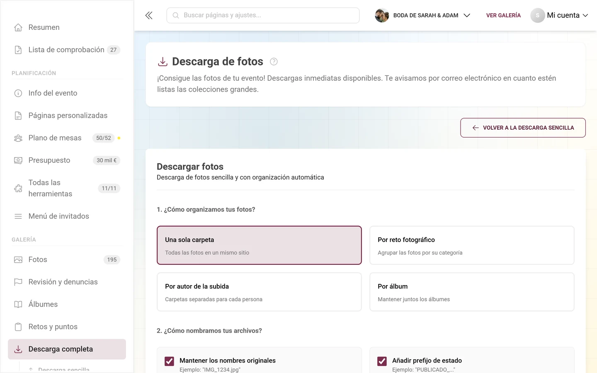Toggle Mantener los nombres originales checkbox
Image resolution: width=597 pixels, height=373 pixels.
pyautogui.click(x=169, y=361)
